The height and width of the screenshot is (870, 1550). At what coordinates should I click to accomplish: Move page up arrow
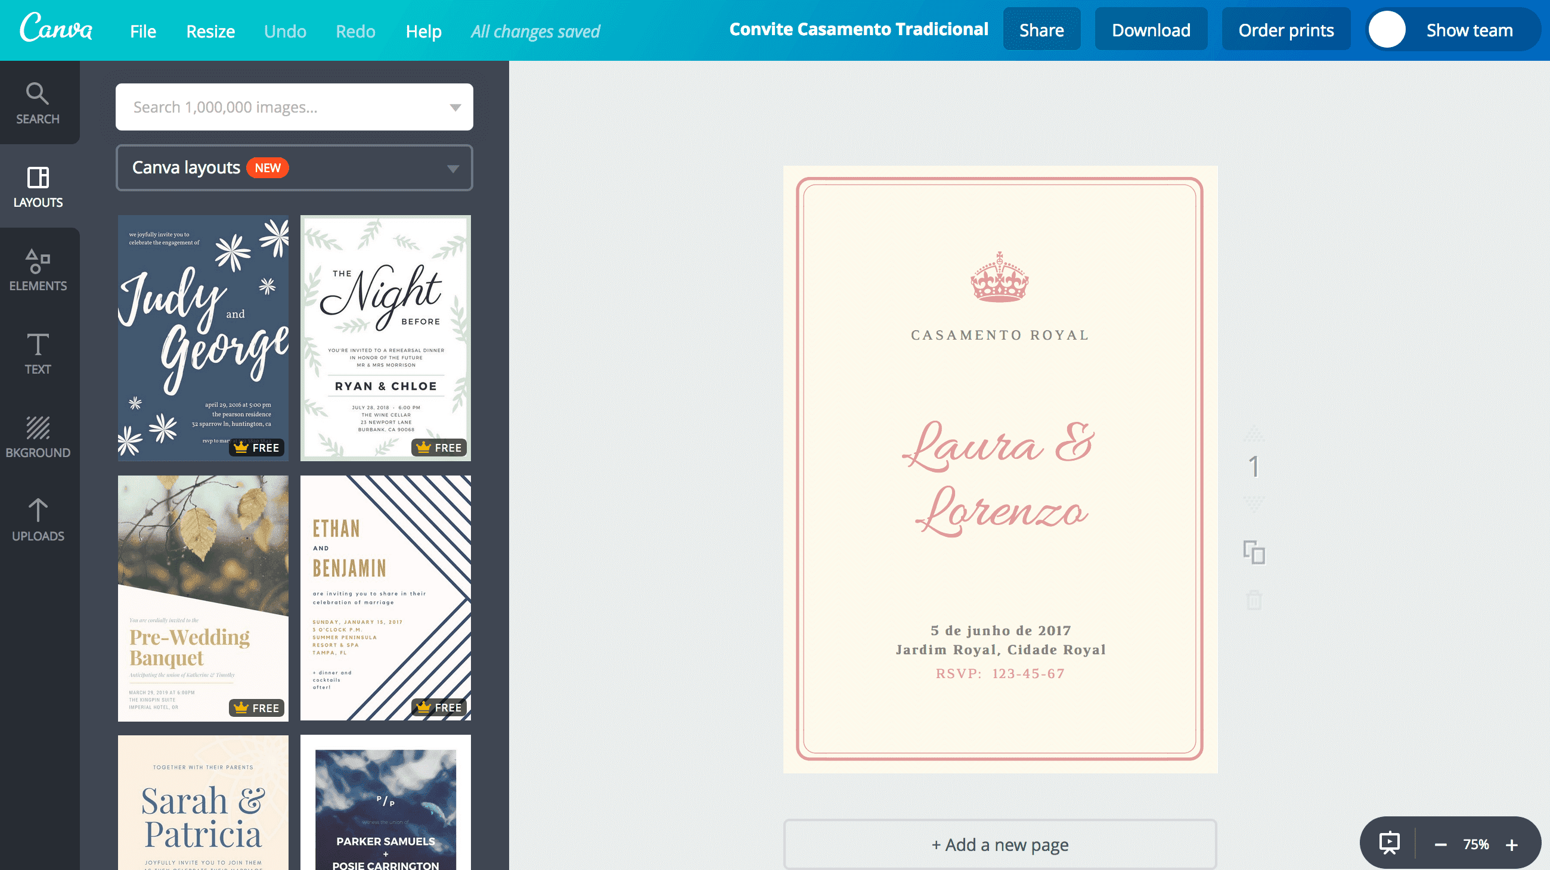coord(1254,433)
